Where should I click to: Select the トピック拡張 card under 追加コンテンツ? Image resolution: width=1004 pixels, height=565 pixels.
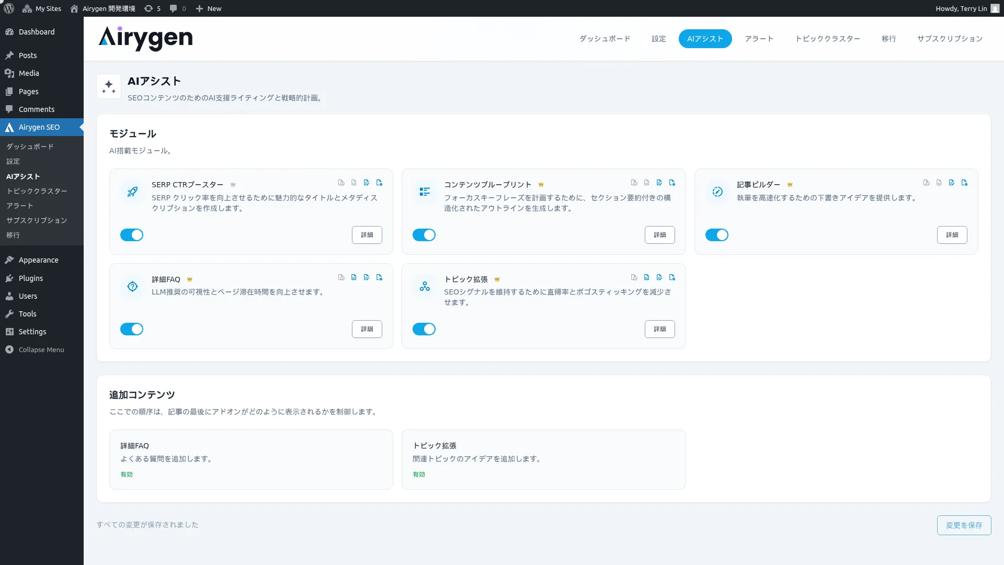tap(543, 460)
